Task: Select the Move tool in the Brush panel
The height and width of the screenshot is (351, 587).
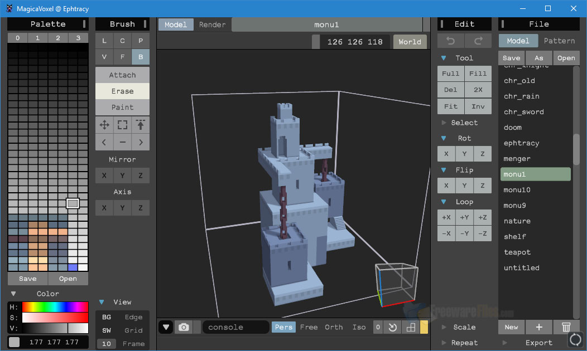Action: [x=104, y=125]
